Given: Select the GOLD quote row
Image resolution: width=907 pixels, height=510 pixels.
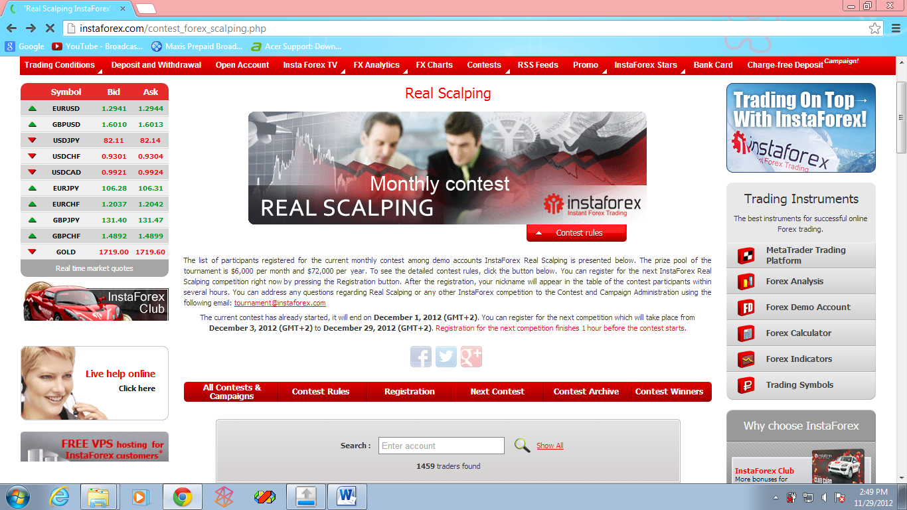Looking at the screenshot, I should pyautogui.click(x=94, y=252).
